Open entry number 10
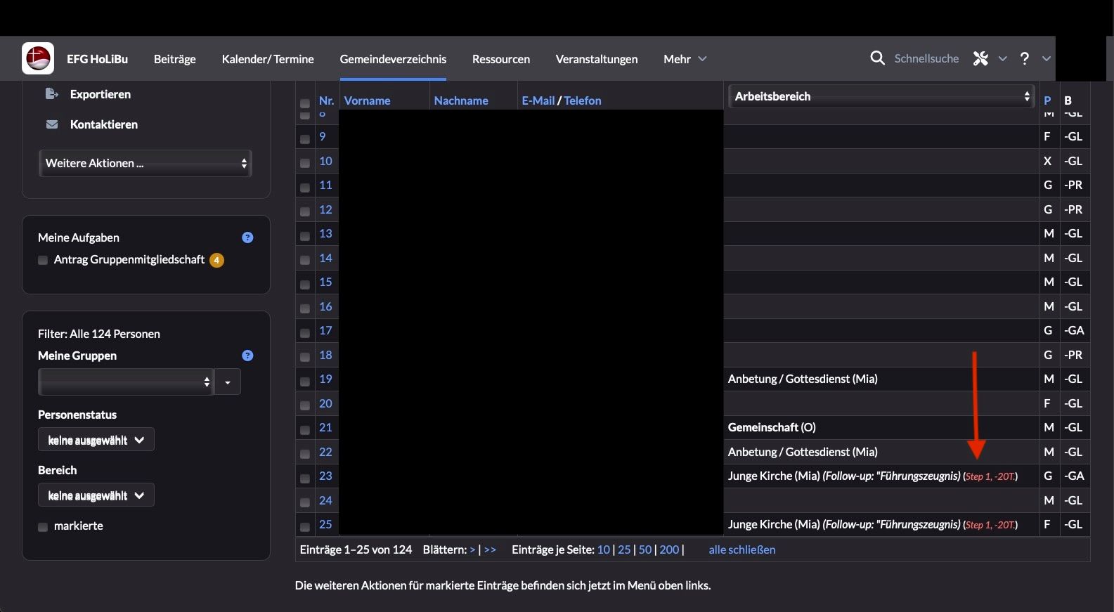 (x=325, y=161)
